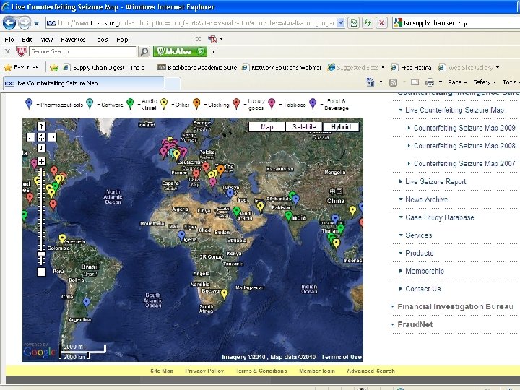Pan the map left with arrow
520x390 pixels.
30,137
